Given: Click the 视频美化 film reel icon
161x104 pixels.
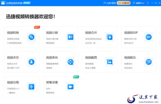Looking at the screenshot, I should point(71,62).
